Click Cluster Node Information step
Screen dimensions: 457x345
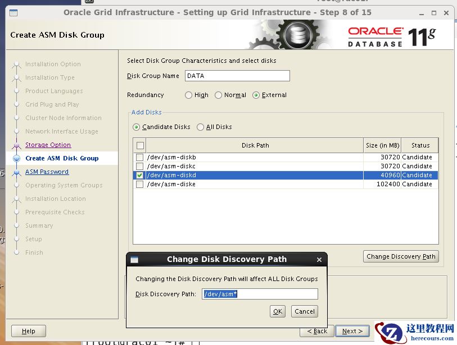coord(64,118)
